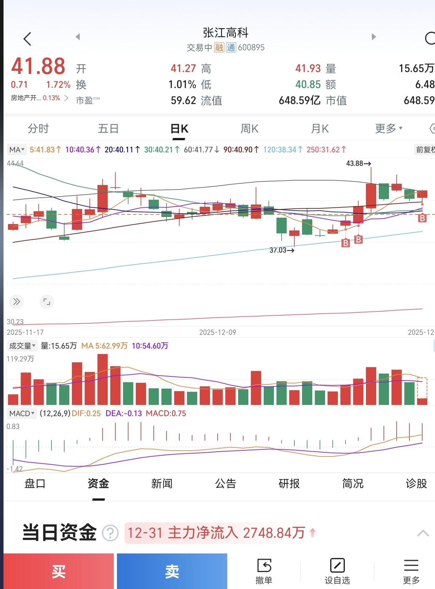The image size is (435, 589).
Task: Expand the 更多 chart period dropdown
Action: (x=389, y=128)
